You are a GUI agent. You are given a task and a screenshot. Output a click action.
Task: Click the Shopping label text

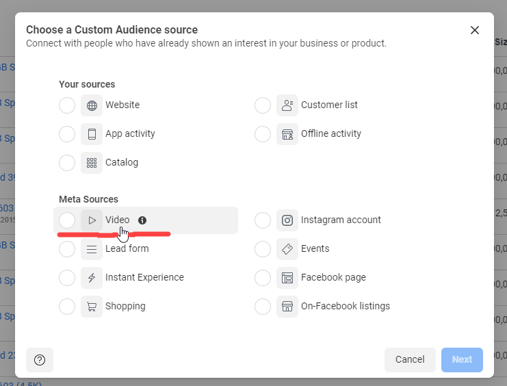(125, 306)
